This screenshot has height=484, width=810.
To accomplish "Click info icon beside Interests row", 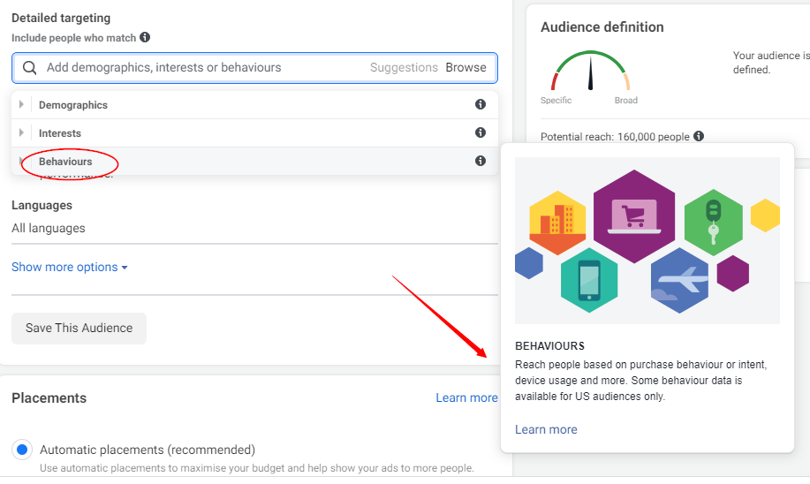I will 481,132.
